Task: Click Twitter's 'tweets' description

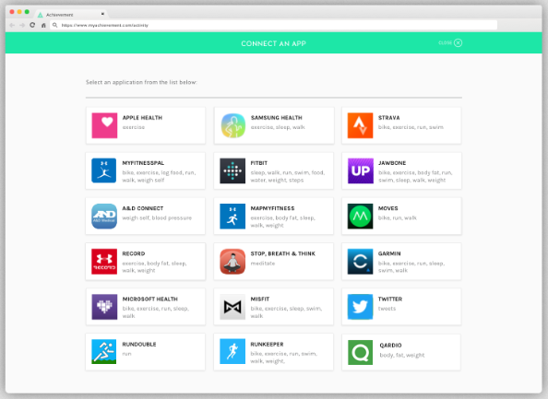Action: (x=387, y=309)
